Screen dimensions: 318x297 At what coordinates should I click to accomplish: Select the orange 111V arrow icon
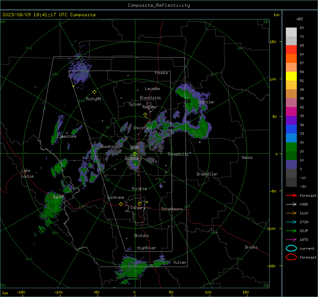click(x=291, y=213)
